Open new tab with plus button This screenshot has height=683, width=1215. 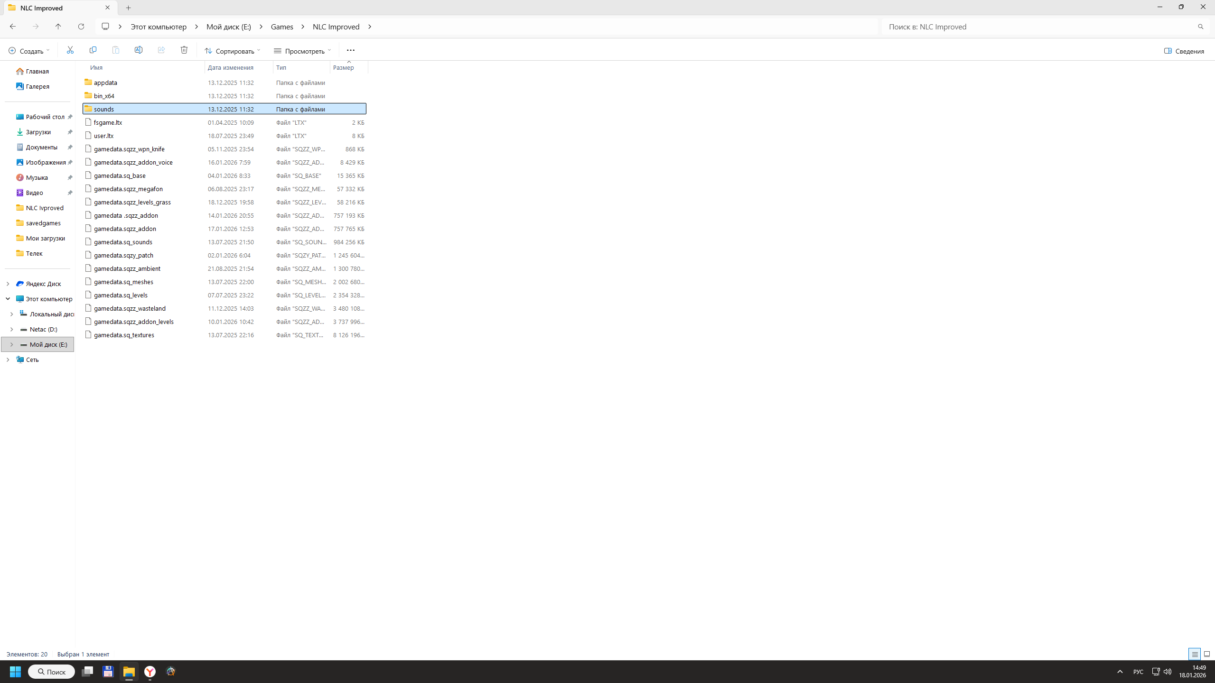[128, 8]
